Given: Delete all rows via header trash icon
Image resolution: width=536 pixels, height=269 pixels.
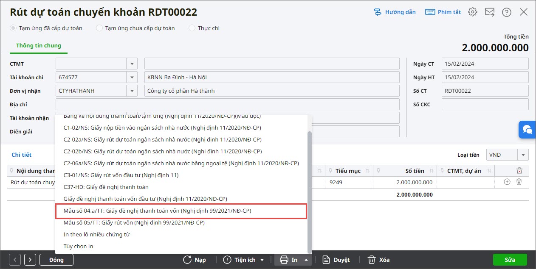Looking at the screenshot, I should coord(519,171).
